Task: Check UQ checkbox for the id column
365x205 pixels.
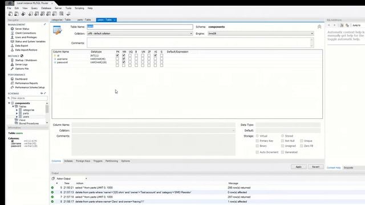Action: [x=130, y=56]
